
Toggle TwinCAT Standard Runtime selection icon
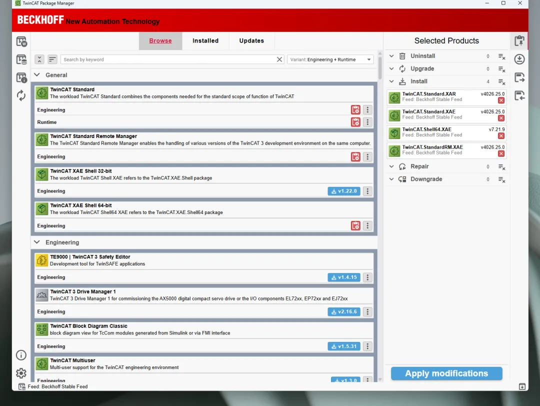point(355,122)
